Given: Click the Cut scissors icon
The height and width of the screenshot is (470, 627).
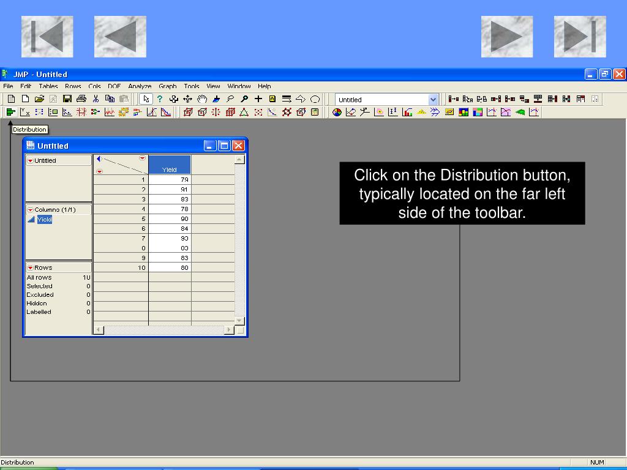Looking at the screenshot, I should click(x=96, y=99).
